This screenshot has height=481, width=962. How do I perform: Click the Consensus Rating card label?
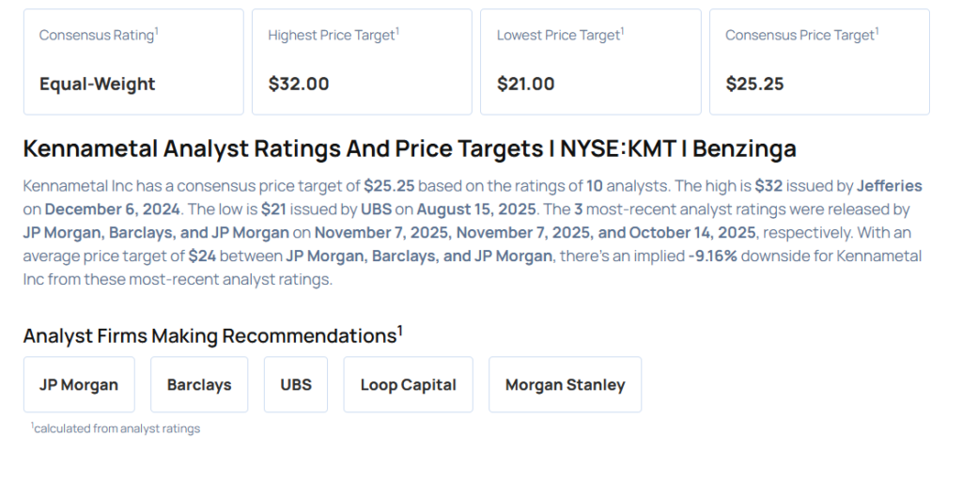pyautogui.click(x=97, y=36)
